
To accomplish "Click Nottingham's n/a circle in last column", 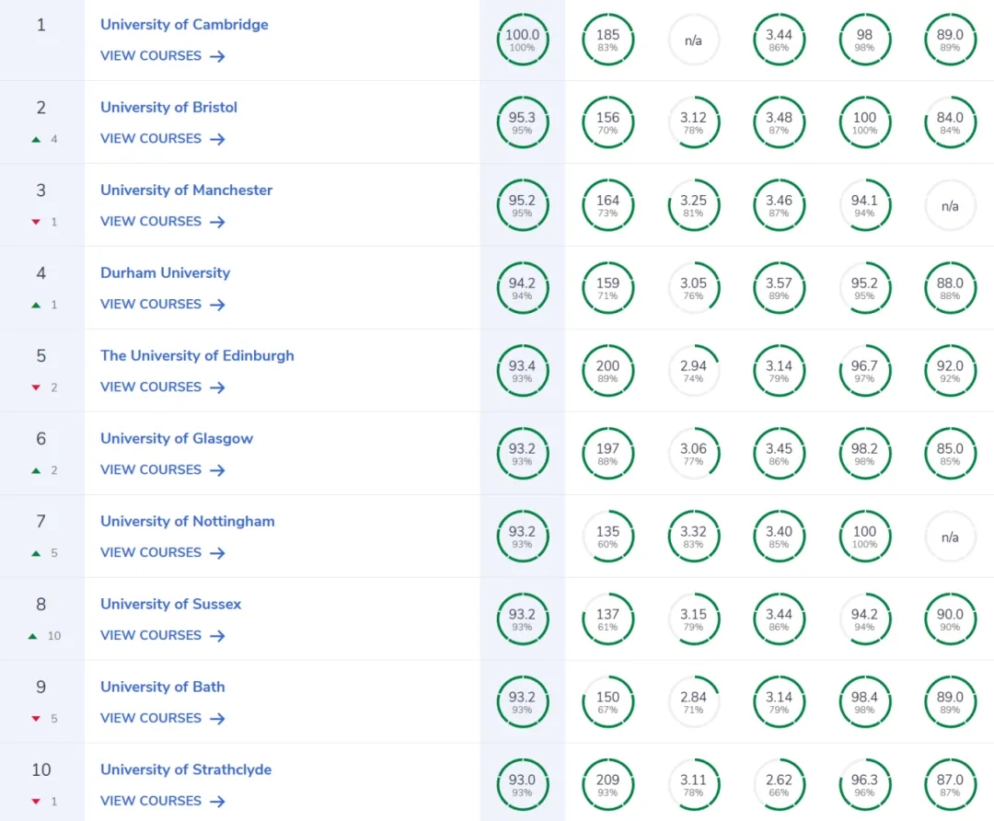I will [950, 537].
